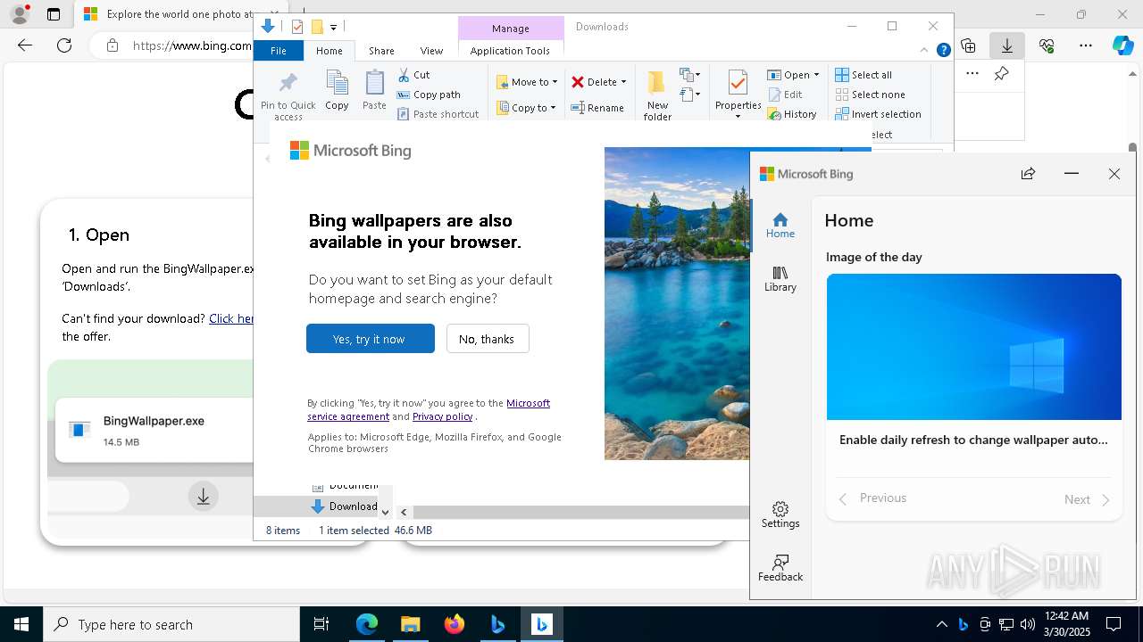The width and height of the screenshot is (1143, 642).
Task: Create a New folder in Explorer
Action: (x=657, y=95)
